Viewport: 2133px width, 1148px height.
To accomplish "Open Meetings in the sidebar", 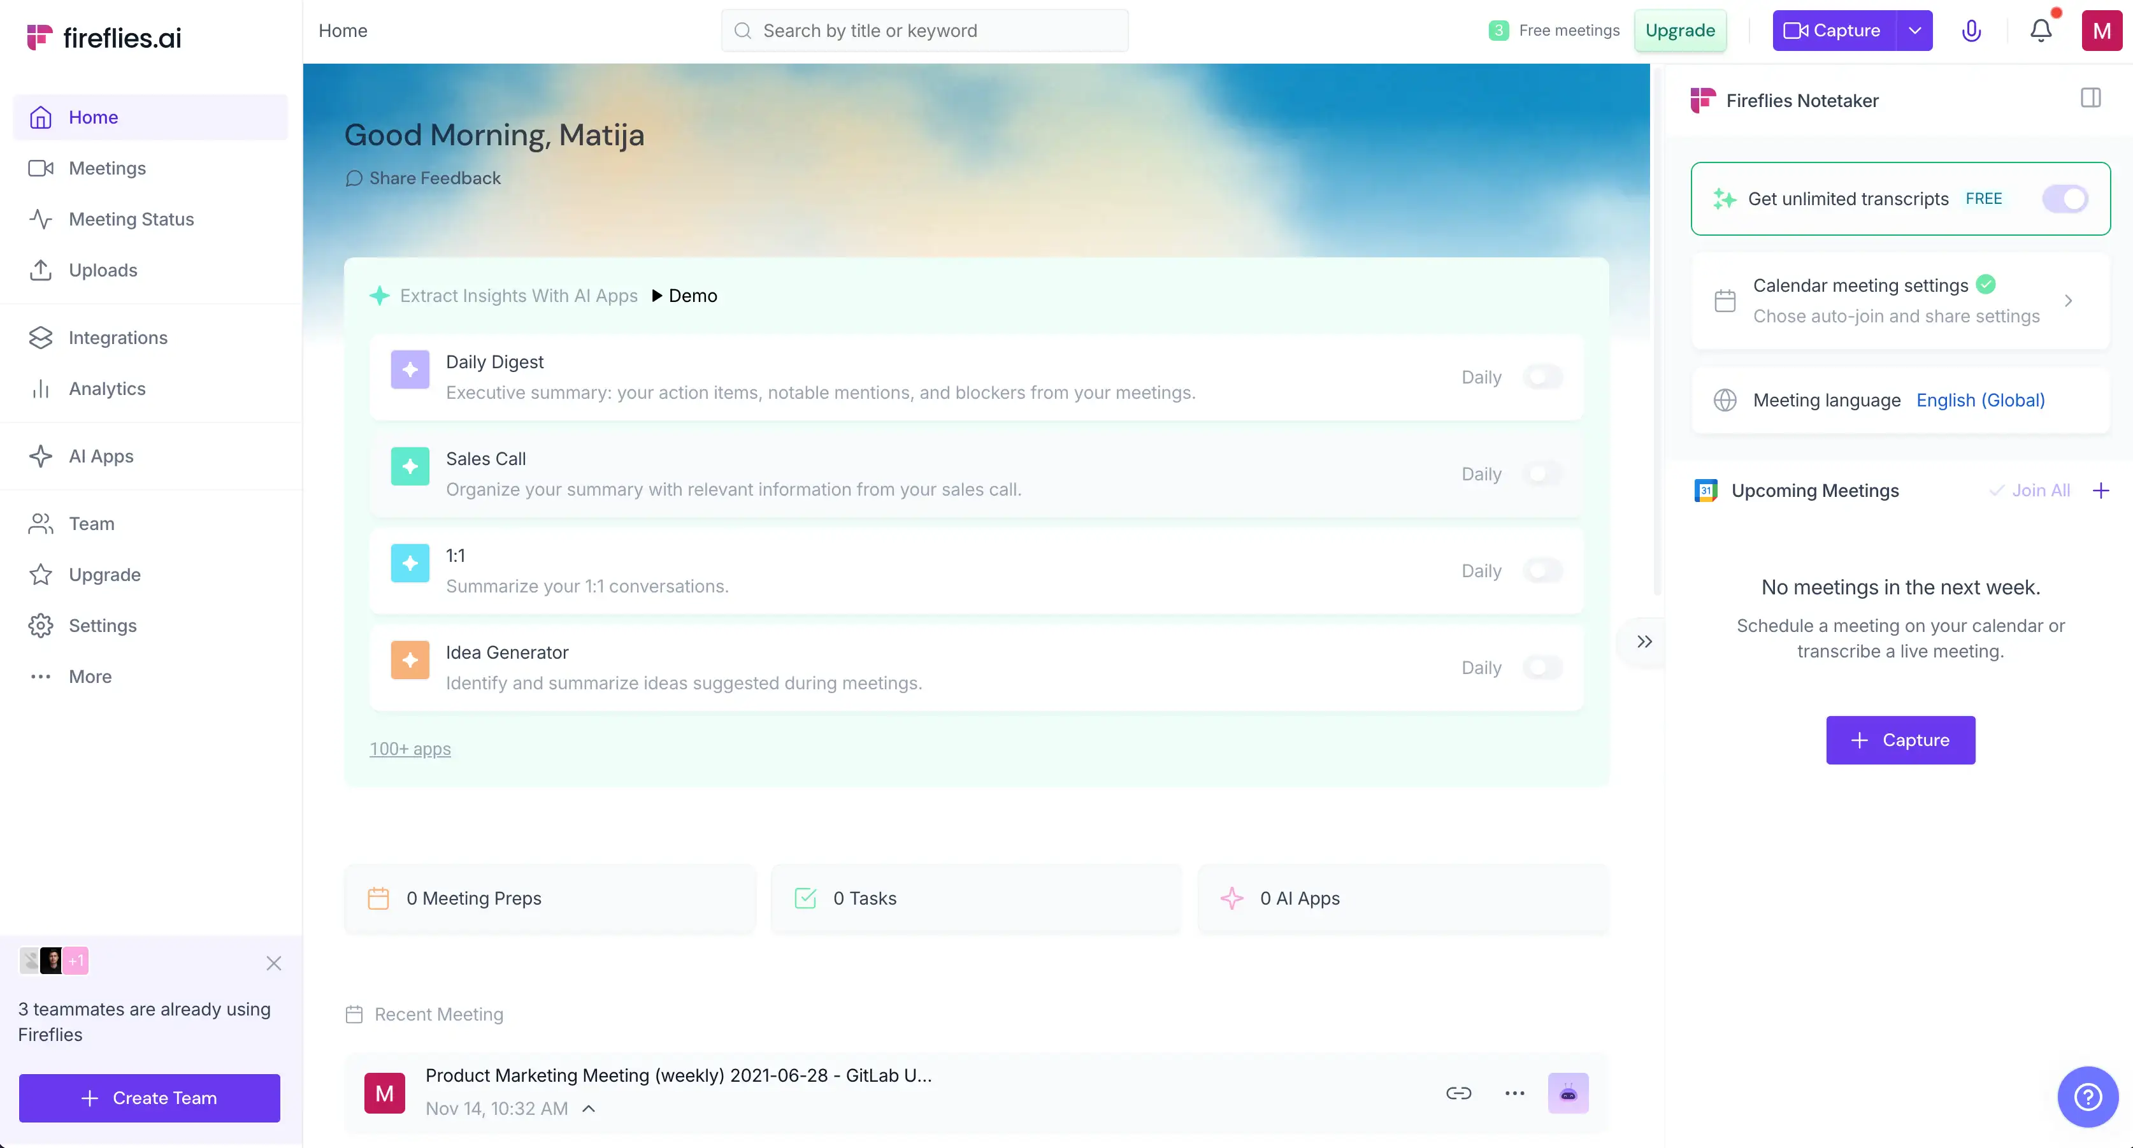I will tap(107, 168).
